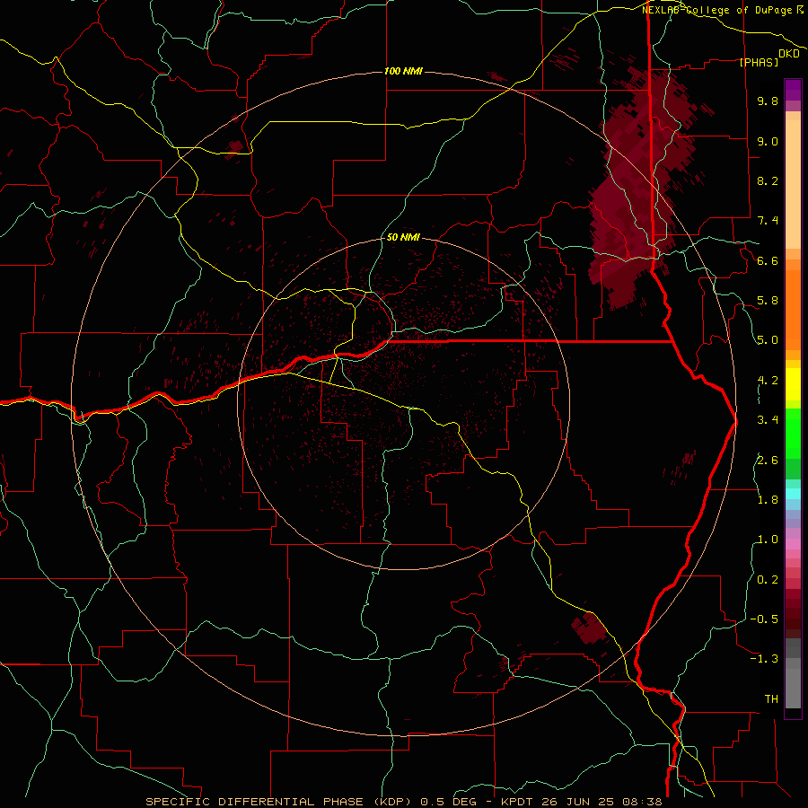Click the 0.2 value on the color scale
Image resolution: width=808 pixels, height=808 pixels.
click(x=768, y=580)
